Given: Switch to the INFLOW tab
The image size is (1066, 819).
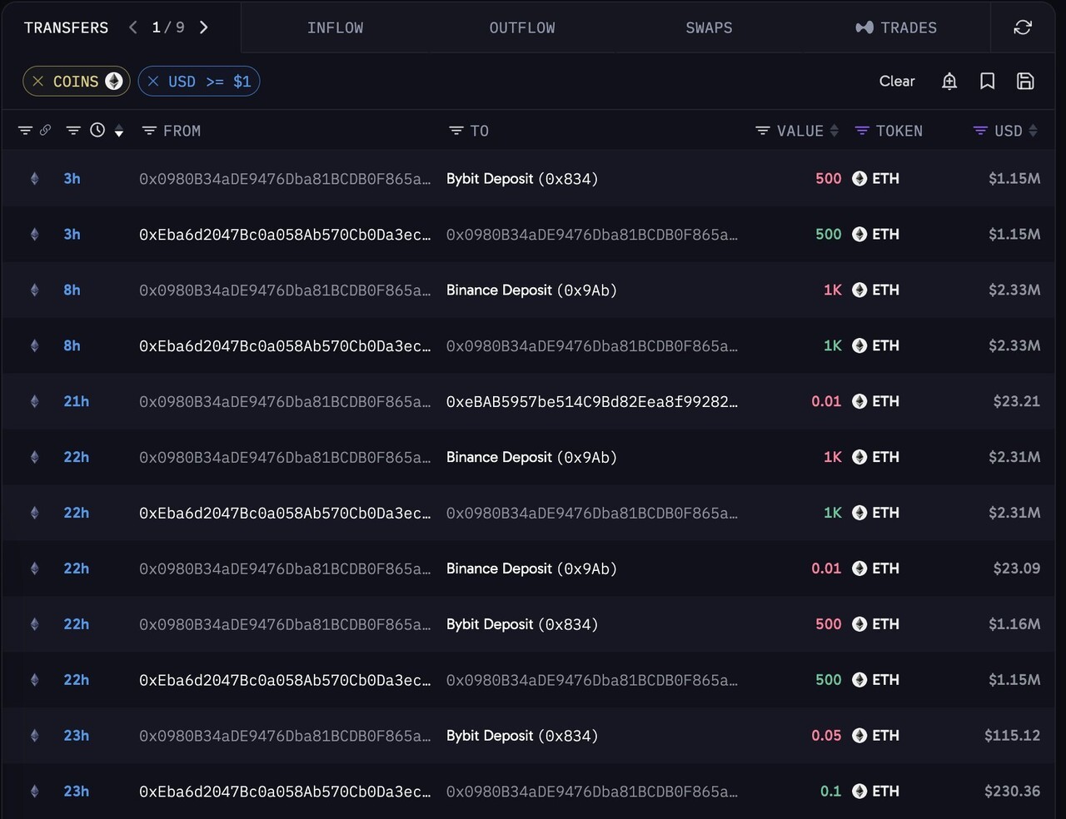Looking at the screenshot, I should 335,27.
